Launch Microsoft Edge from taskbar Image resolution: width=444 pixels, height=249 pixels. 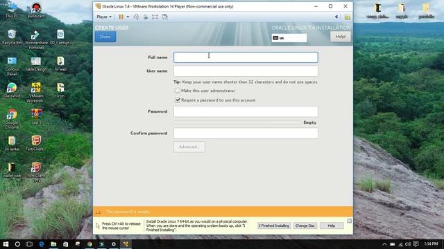point(42,244)
